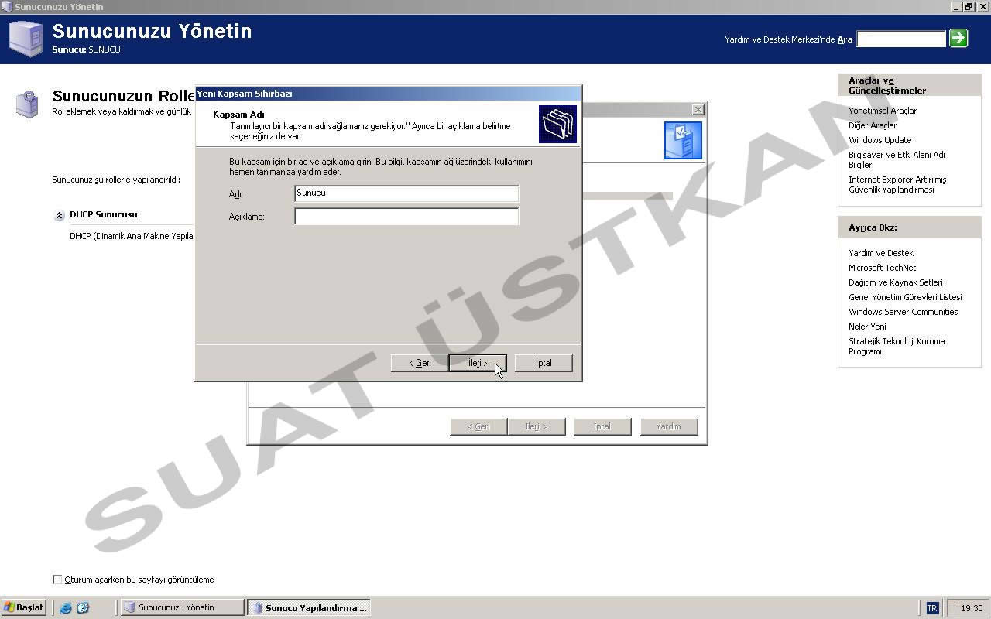Restore down the Sunucunuzu Yönetin window
991x619 pixels.
click(968, 6)
